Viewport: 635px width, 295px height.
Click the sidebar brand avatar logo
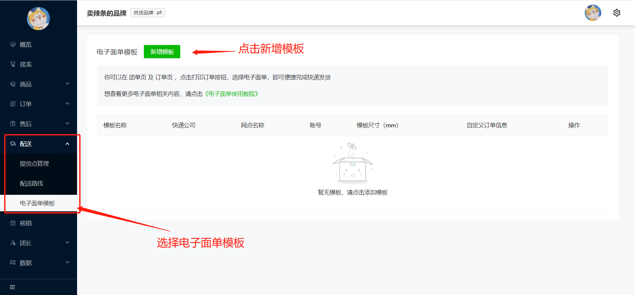(38, 19)
